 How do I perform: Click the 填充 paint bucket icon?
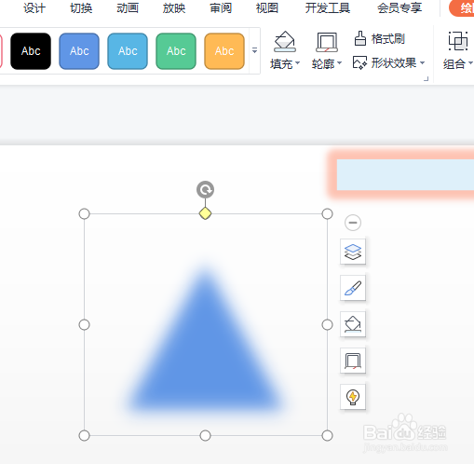tap(284, 42)
